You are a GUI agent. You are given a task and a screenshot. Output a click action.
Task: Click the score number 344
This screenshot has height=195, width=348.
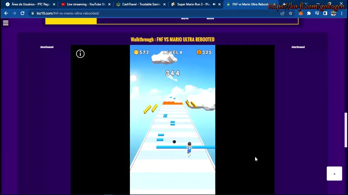[x=173, y=73]
